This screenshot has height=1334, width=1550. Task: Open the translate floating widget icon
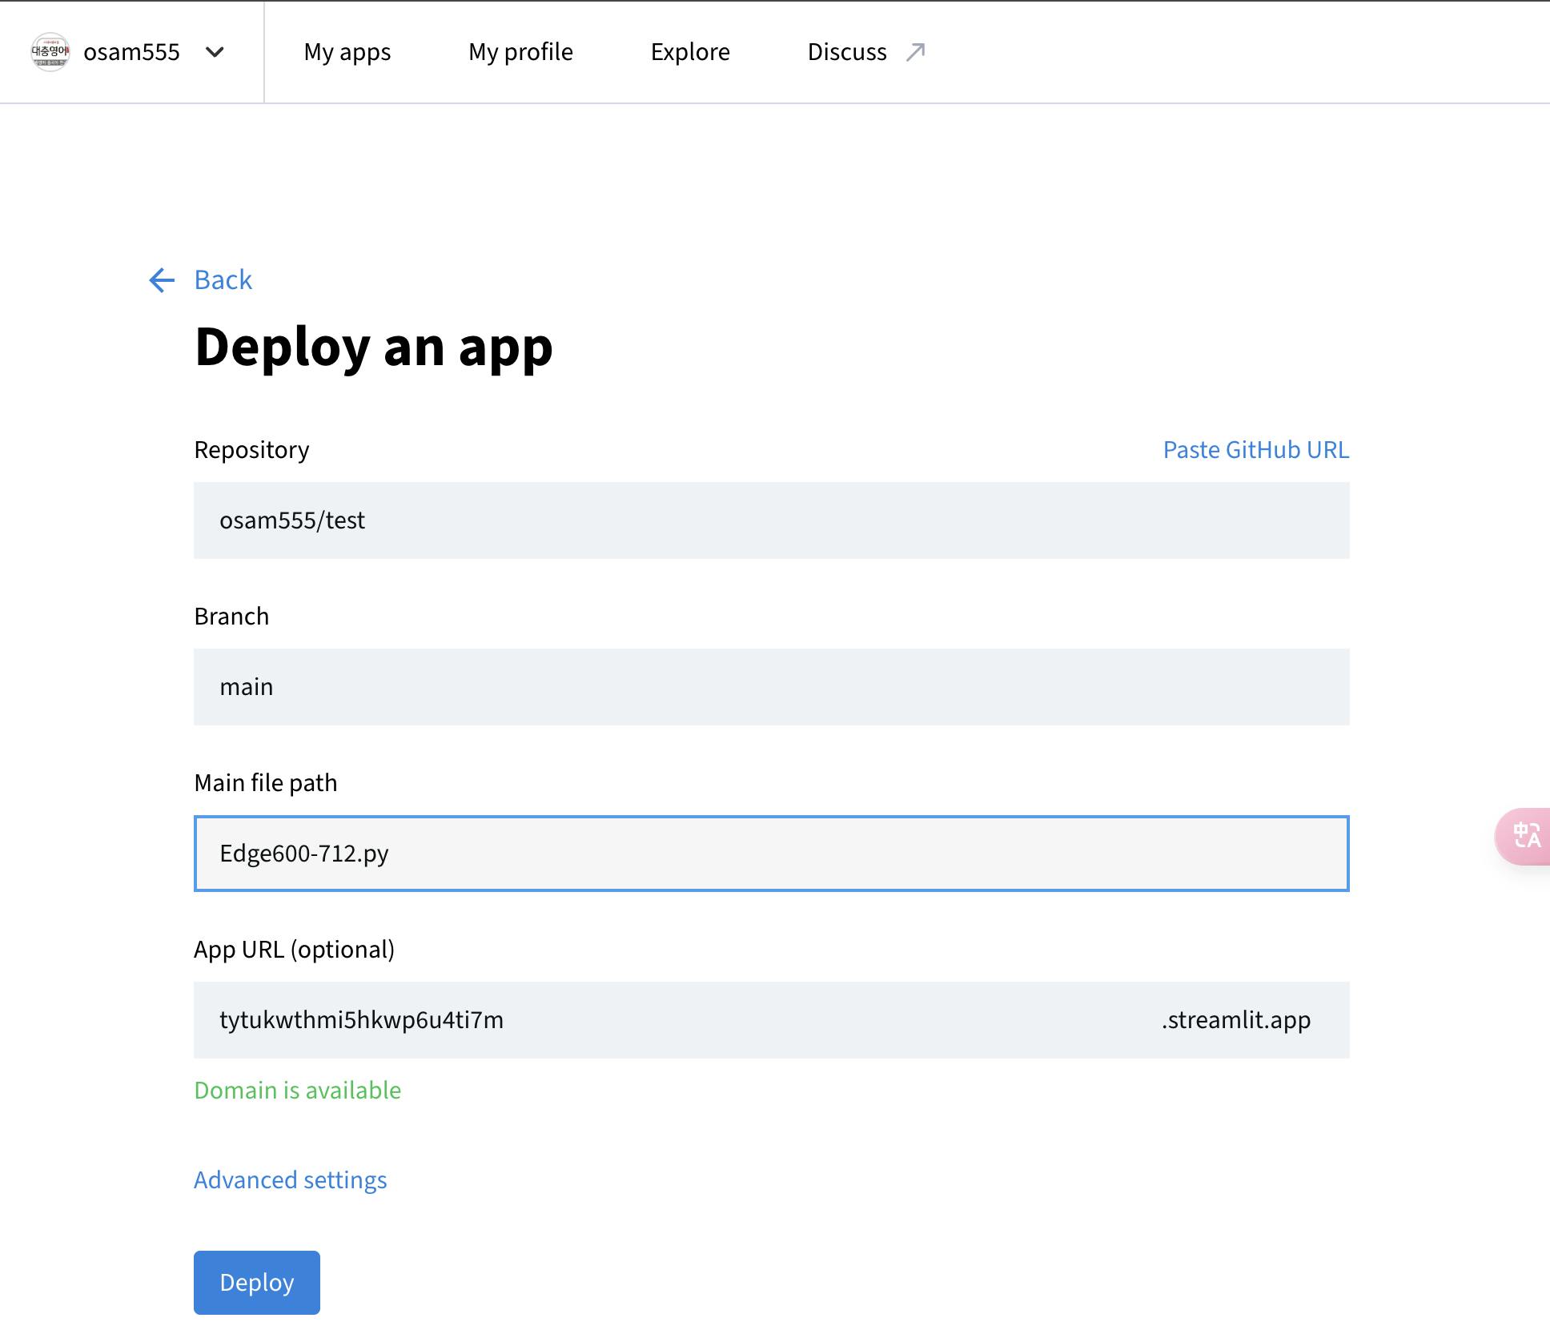tap(1524, 837)
